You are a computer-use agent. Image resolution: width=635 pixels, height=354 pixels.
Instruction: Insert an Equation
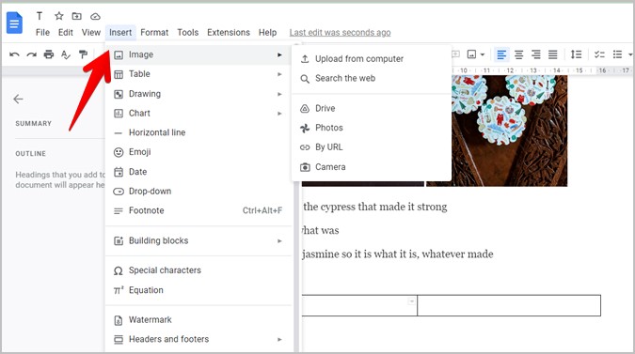(198, 290)
